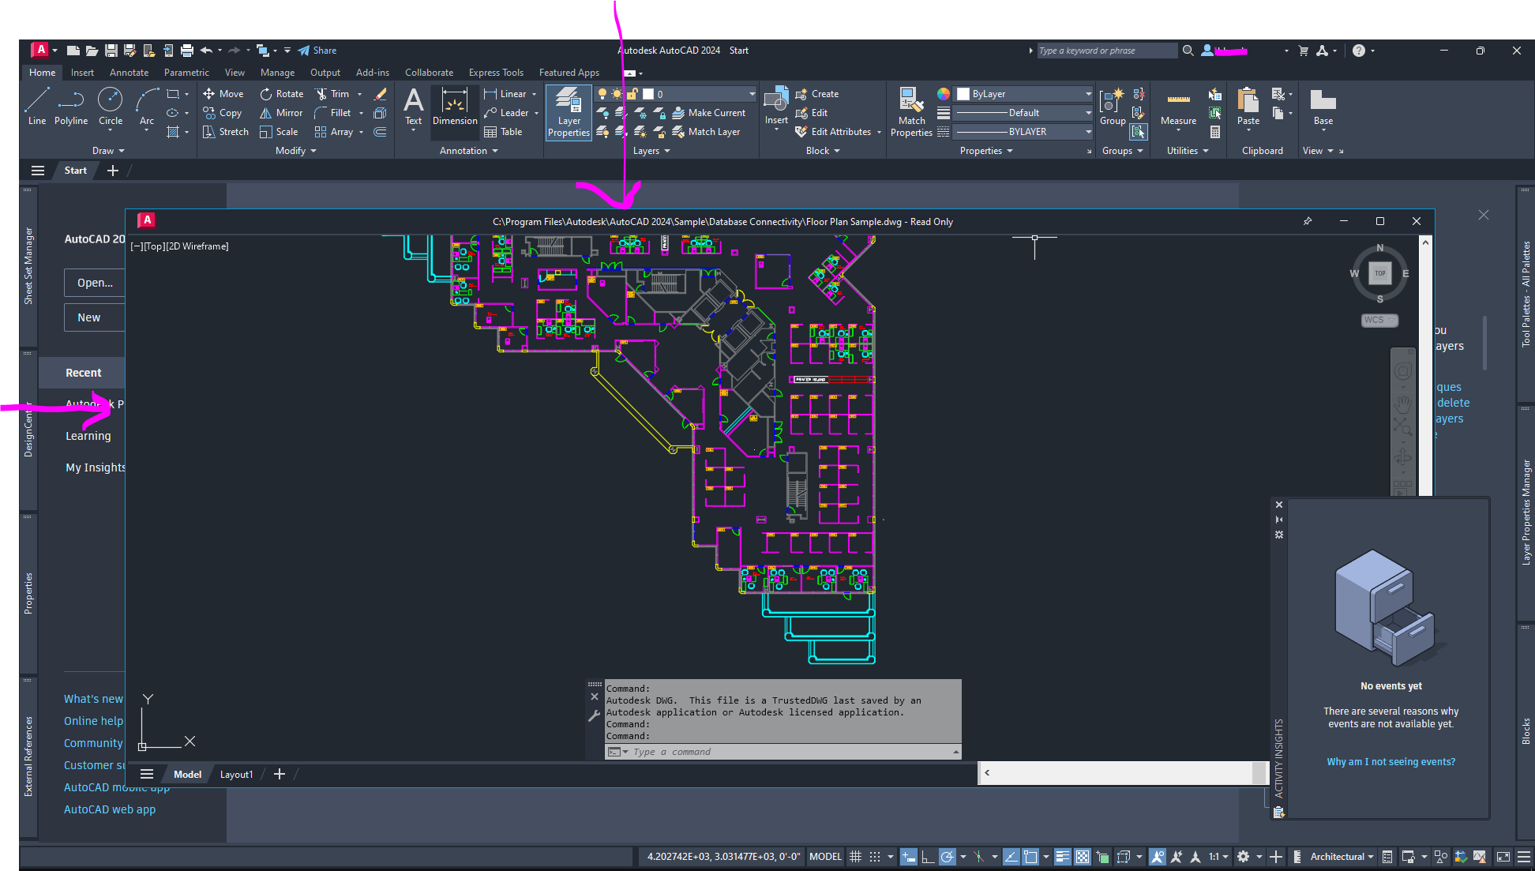Toggle polar tracking in status bar

point(948,857)
